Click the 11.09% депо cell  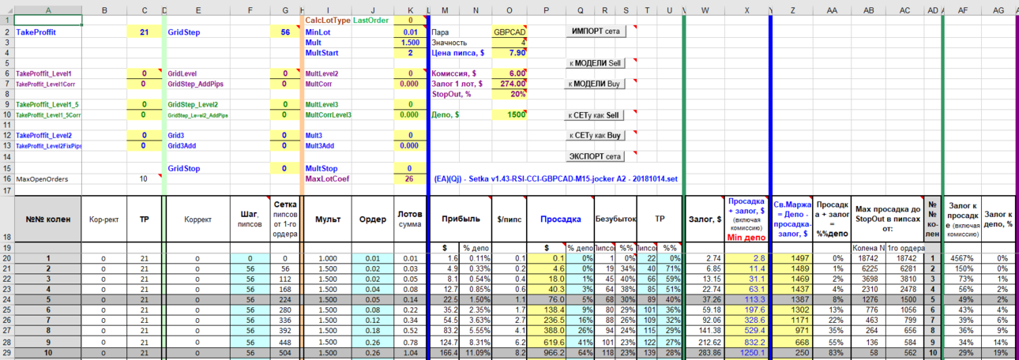click(476, 354)
